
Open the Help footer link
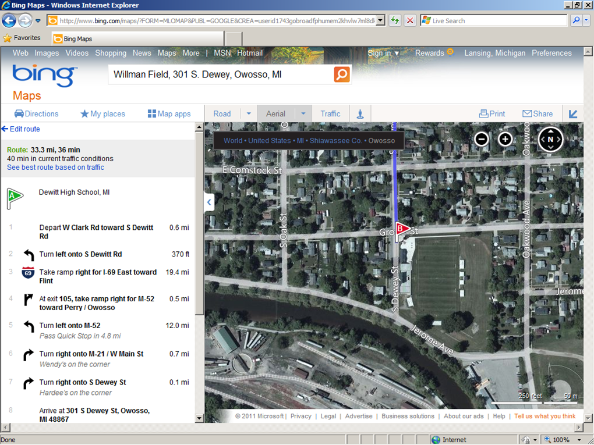499,416
